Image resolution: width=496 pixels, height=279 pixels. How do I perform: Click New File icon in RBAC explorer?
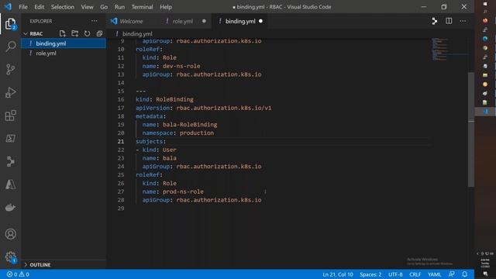click(62, 33)
